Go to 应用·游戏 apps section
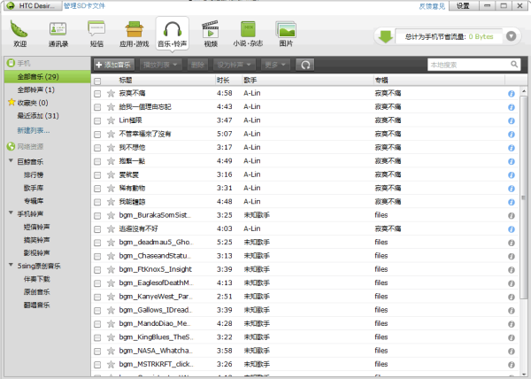 [135, 33]
